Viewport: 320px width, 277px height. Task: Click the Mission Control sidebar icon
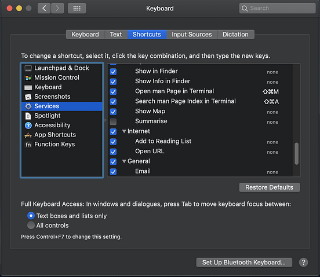tap(28, 77)
